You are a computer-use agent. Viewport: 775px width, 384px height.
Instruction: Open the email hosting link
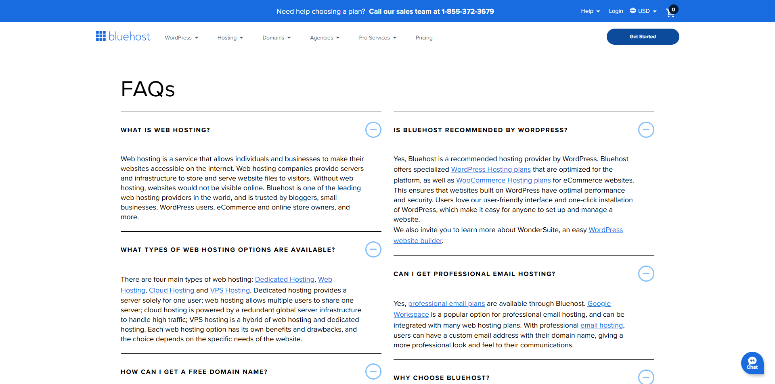602,325
